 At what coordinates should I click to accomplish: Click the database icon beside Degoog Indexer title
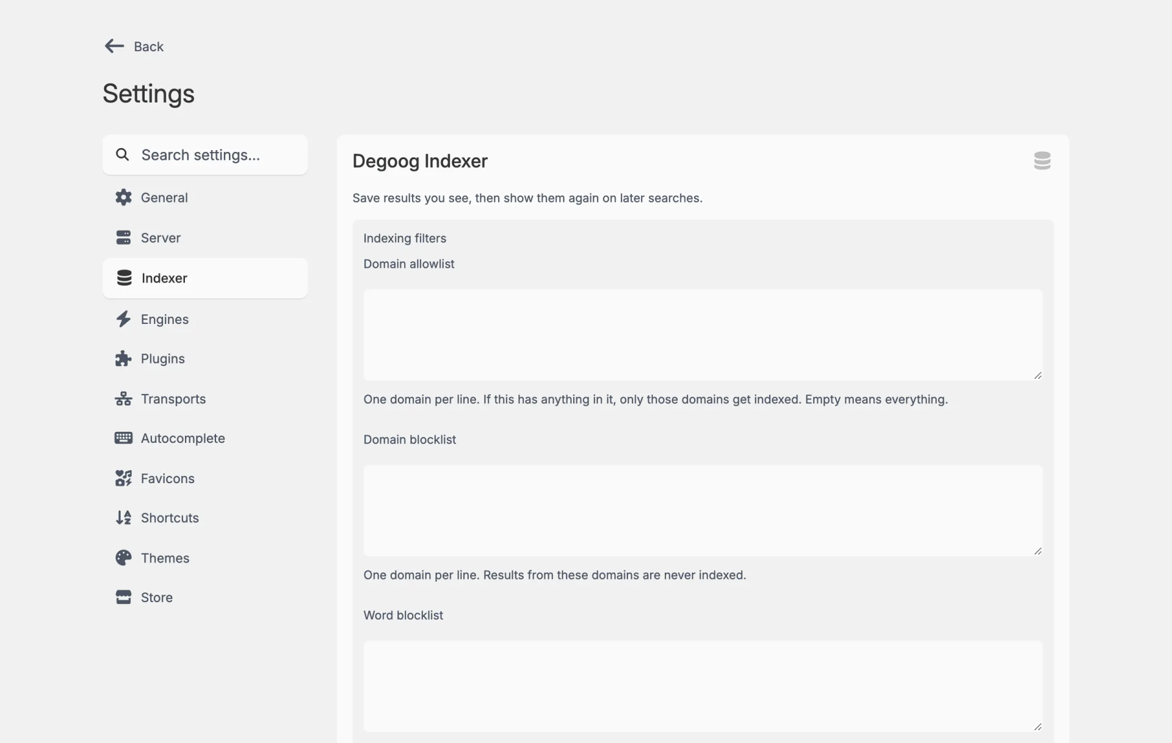coord(1042,160)
